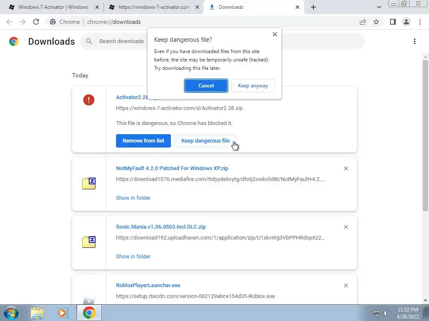Remove Sonic.Mania entry with its X
The width and height of the screenshot is (429, 321).
click(x=346, y=227)
